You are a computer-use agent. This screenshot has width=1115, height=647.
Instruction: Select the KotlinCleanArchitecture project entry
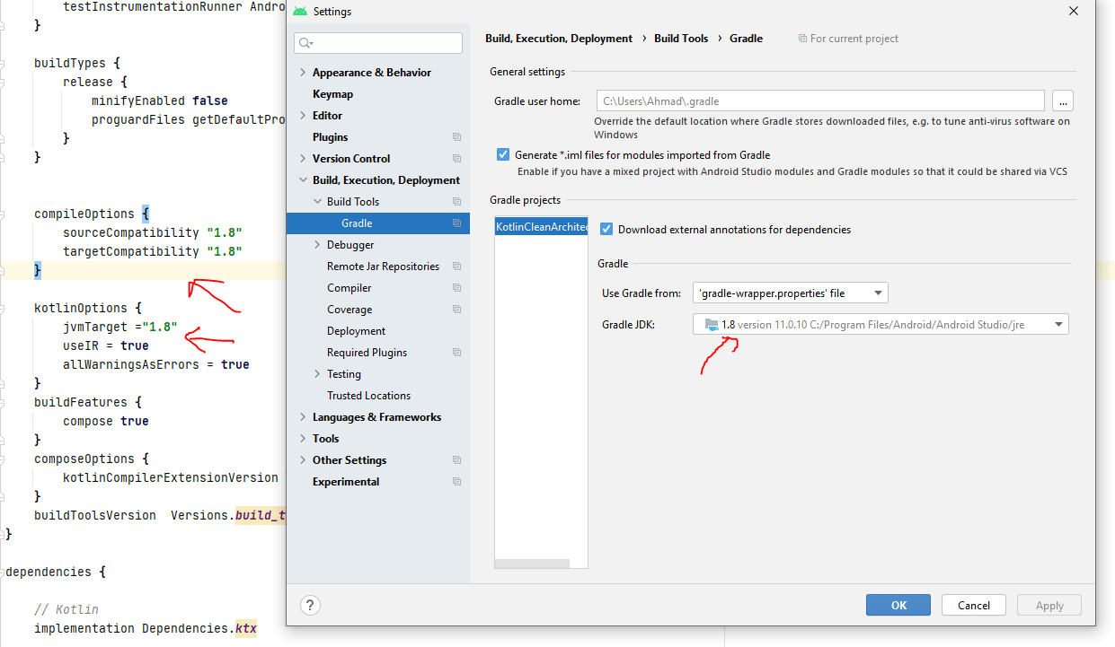tap(540, 227)
